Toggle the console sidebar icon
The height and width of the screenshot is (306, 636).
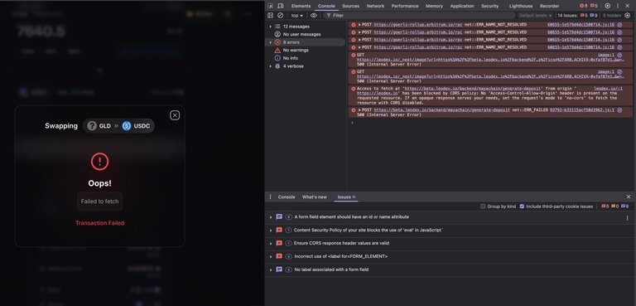271,16
